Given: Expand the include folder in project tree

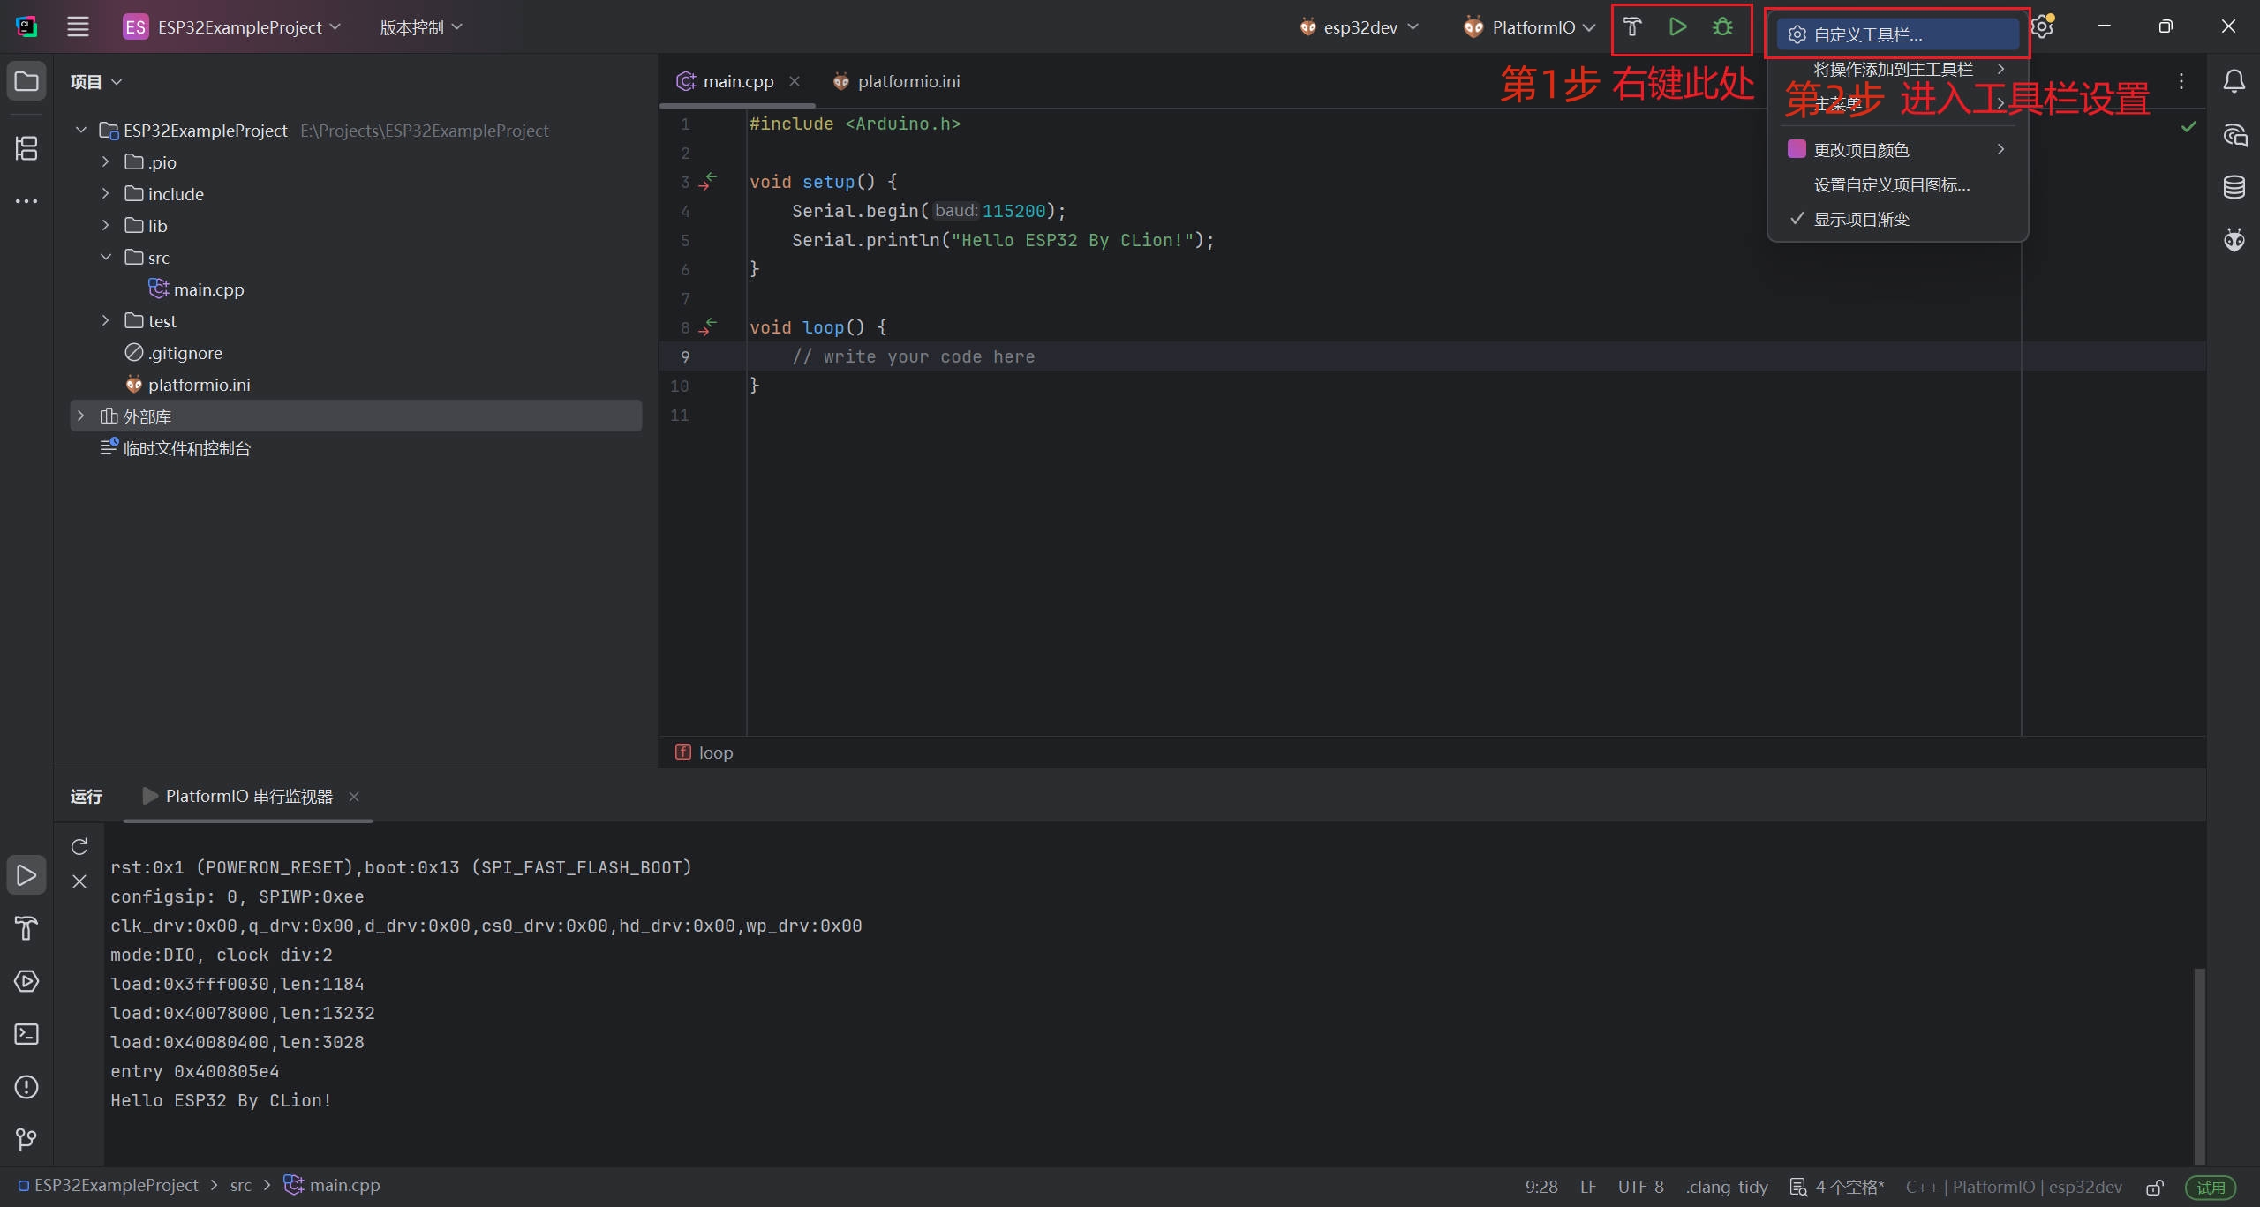Looking at the screenshot, I should coord(106,194).
